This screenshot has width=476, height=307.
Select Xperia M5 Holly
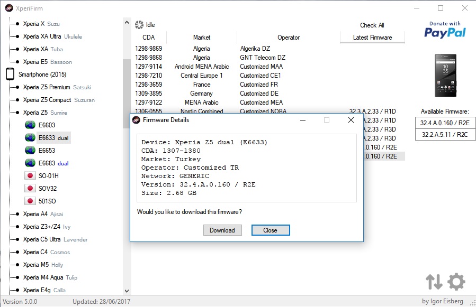tap(43, 265)
